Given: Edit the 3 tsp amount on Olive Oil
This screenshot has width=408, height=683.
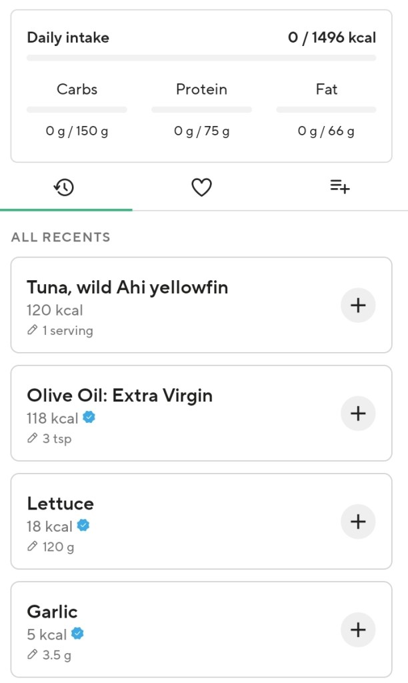Looking at the screenshot, I should (49, 438).
